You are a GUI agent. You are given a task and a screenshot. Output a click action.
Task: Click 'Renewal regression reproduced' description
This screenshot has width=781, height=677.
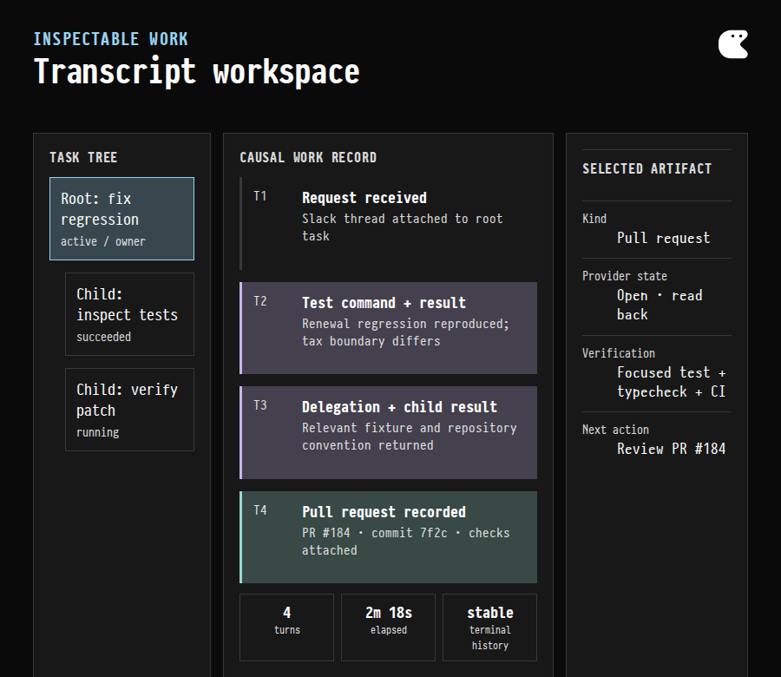point(405,332)
